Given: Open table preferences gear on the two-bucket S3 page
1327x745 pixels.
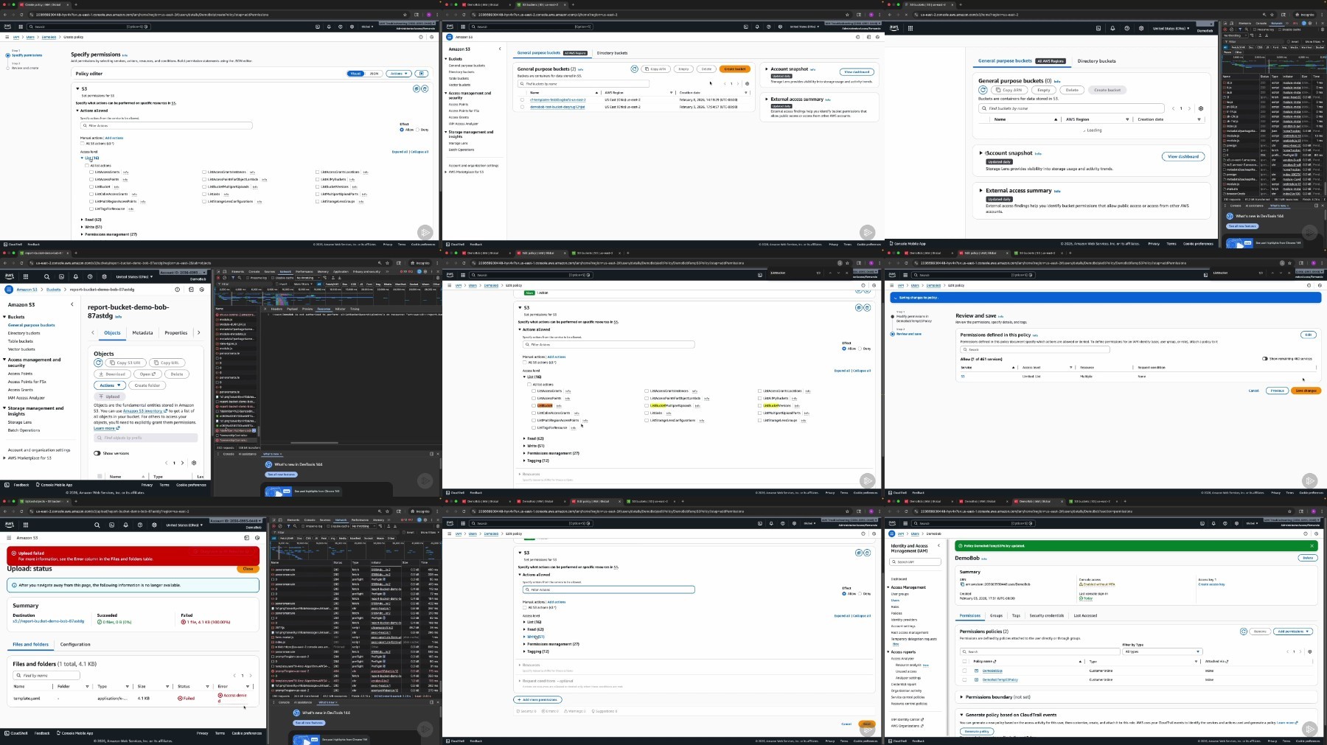Looking at the screenshot, I should coord(747,84).
